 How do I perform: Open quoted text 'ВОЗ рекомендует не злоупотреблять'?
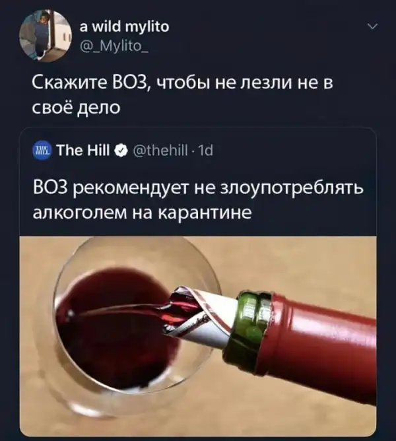click(x=198, y=188)
